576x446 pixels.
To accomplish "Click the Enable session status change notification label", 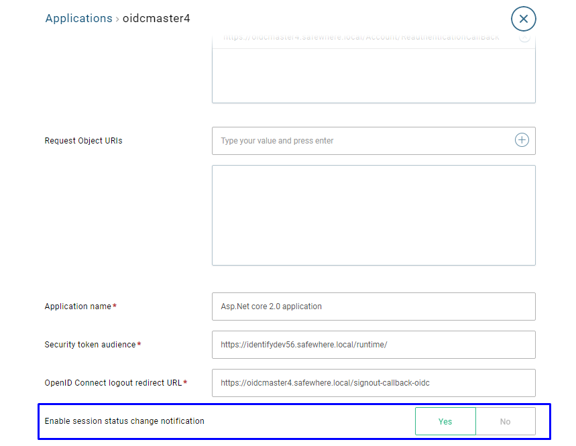I will 124,421.
